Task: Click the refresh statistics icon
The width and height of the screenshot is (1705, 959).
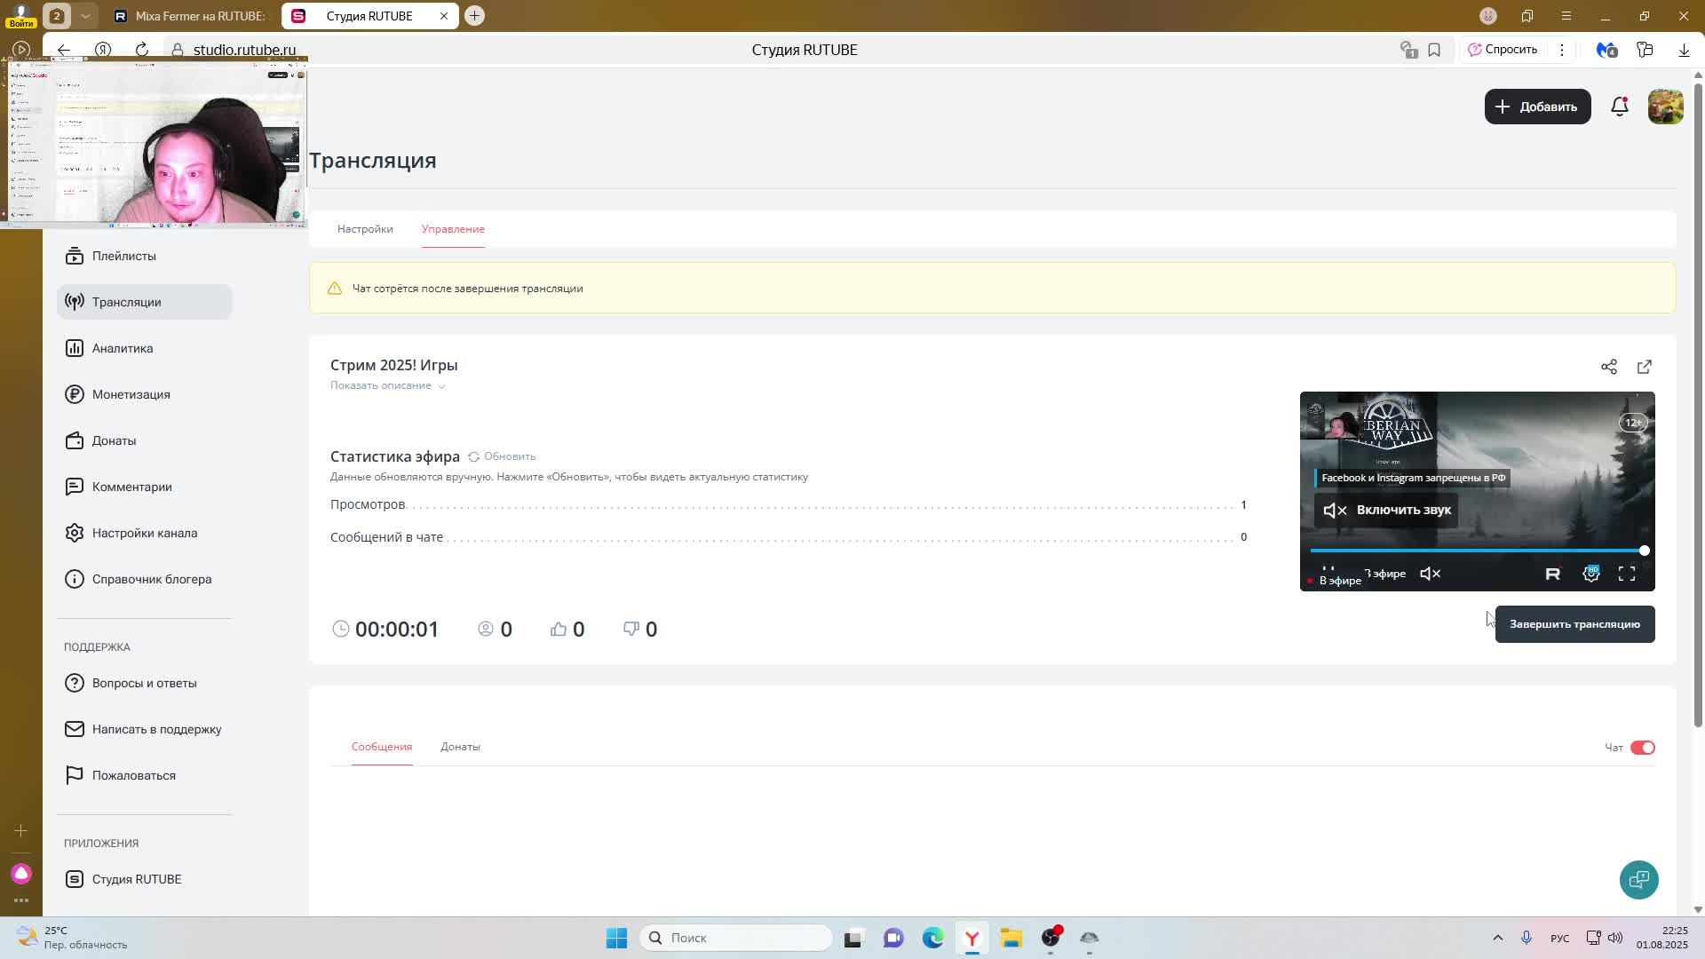Action: (x=473, y=456)
